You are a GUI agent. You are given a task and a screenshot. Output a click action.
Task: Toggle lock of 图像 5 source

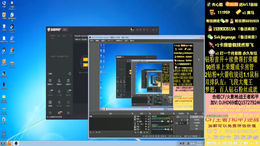[x=149, y=116]
